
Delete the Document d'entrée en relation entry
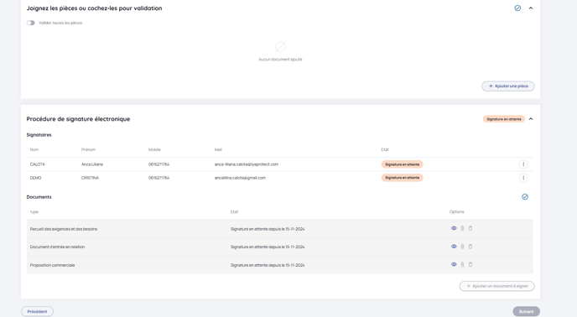[x=470, y=247]
